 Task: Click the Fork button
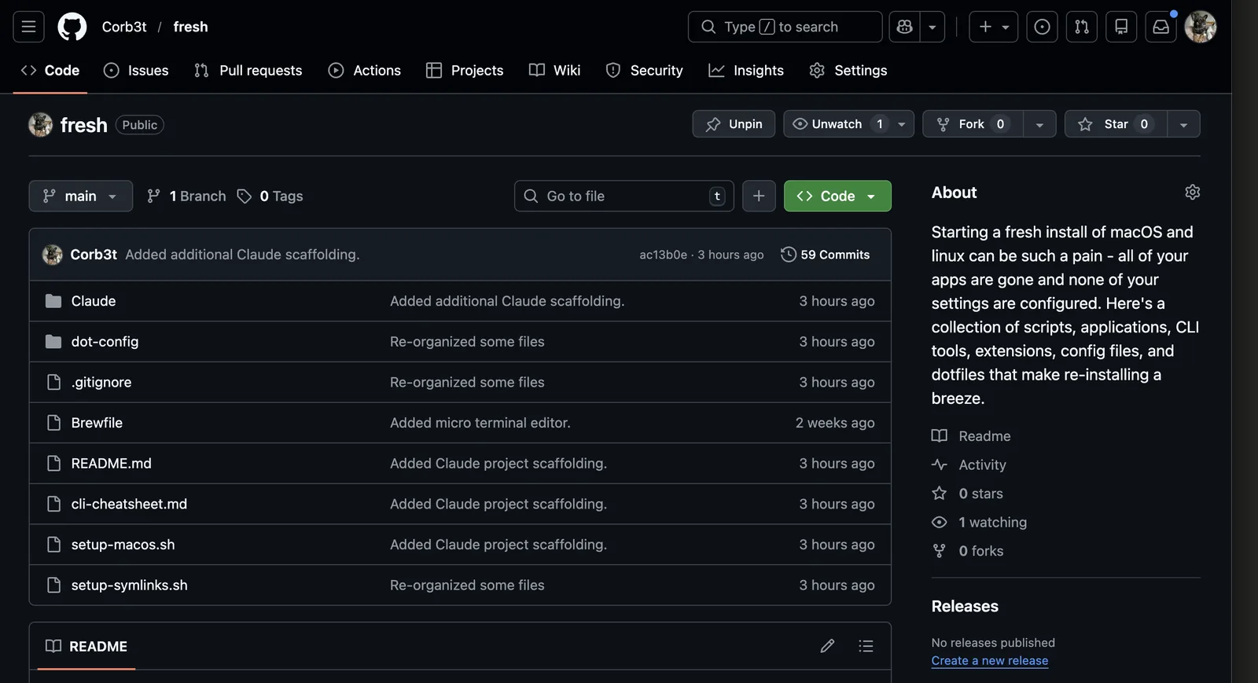[973, 124]
